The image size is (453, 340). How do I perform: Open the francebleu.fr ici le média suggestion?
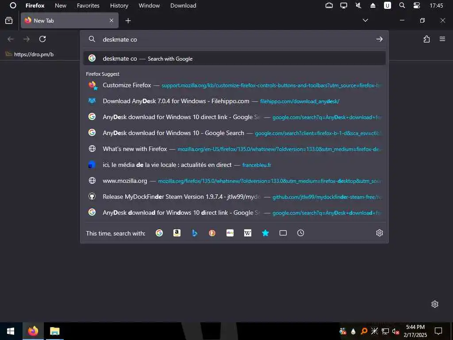click(234, 165)
